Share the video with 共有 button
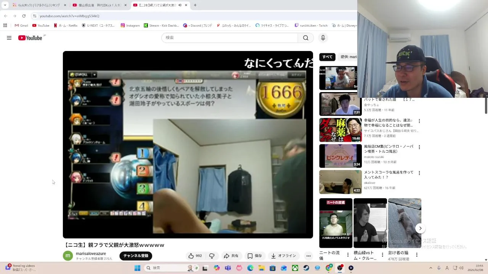Screen dimensions: 488x274 231,256
